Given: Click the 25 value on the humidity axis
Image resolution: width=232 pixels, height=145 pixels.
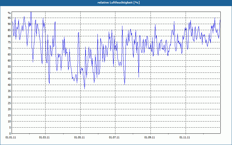Looking at the screenshot, I should click(x=9, y=103).
